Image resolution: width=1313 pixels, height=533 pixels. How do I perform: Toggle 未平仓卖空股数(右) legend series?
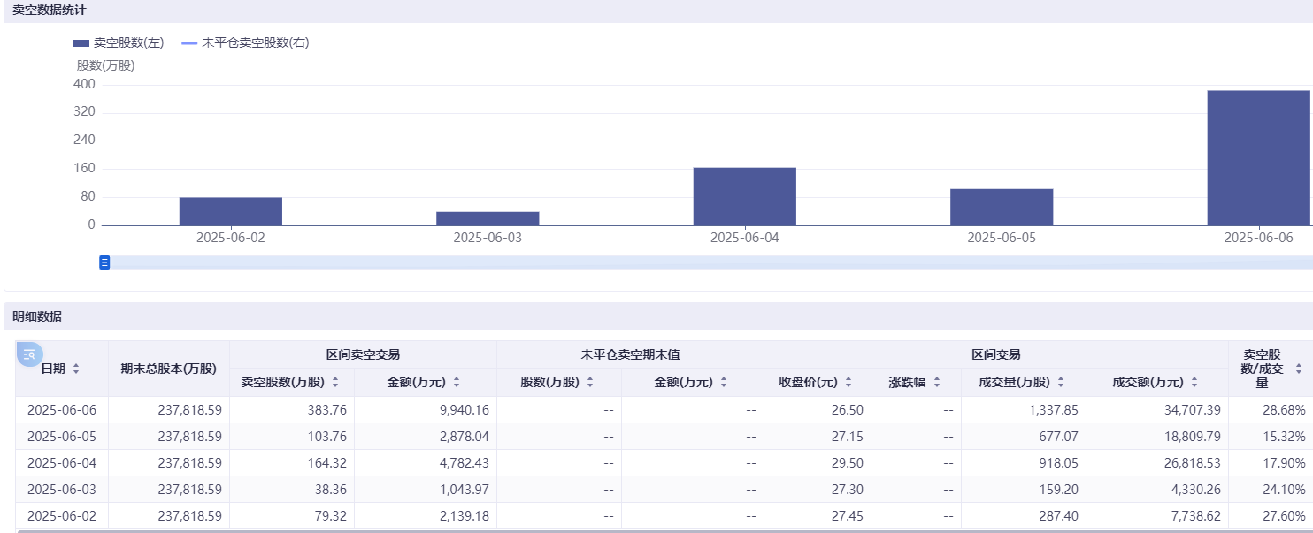pos(245,42)
